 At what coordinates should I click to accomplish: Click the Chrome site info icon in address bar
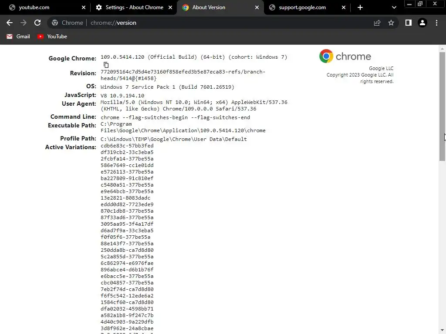click(x=55, y=23)
